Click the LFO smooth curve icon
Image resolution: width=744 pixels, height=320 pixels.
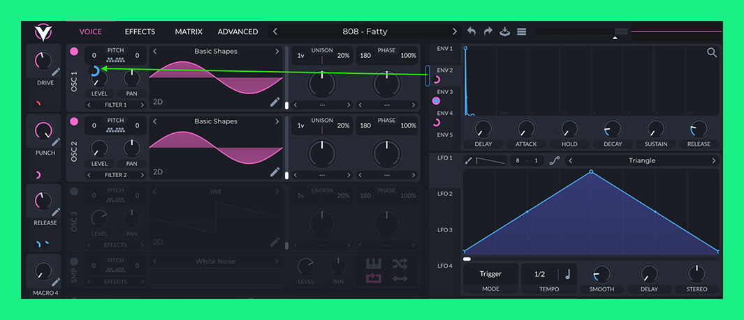555,161
